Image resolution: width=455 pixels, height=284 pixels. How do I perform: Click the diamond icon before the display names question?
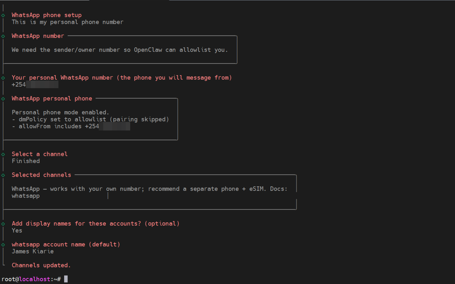coord(3,224)
